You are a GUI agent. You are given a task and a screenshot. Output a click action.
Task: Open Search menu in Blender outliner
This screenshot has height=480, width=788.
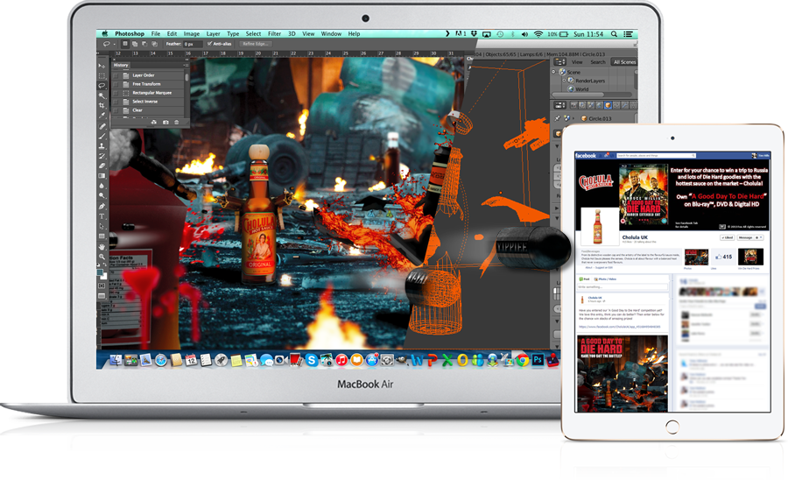click(x=598, y=62)
